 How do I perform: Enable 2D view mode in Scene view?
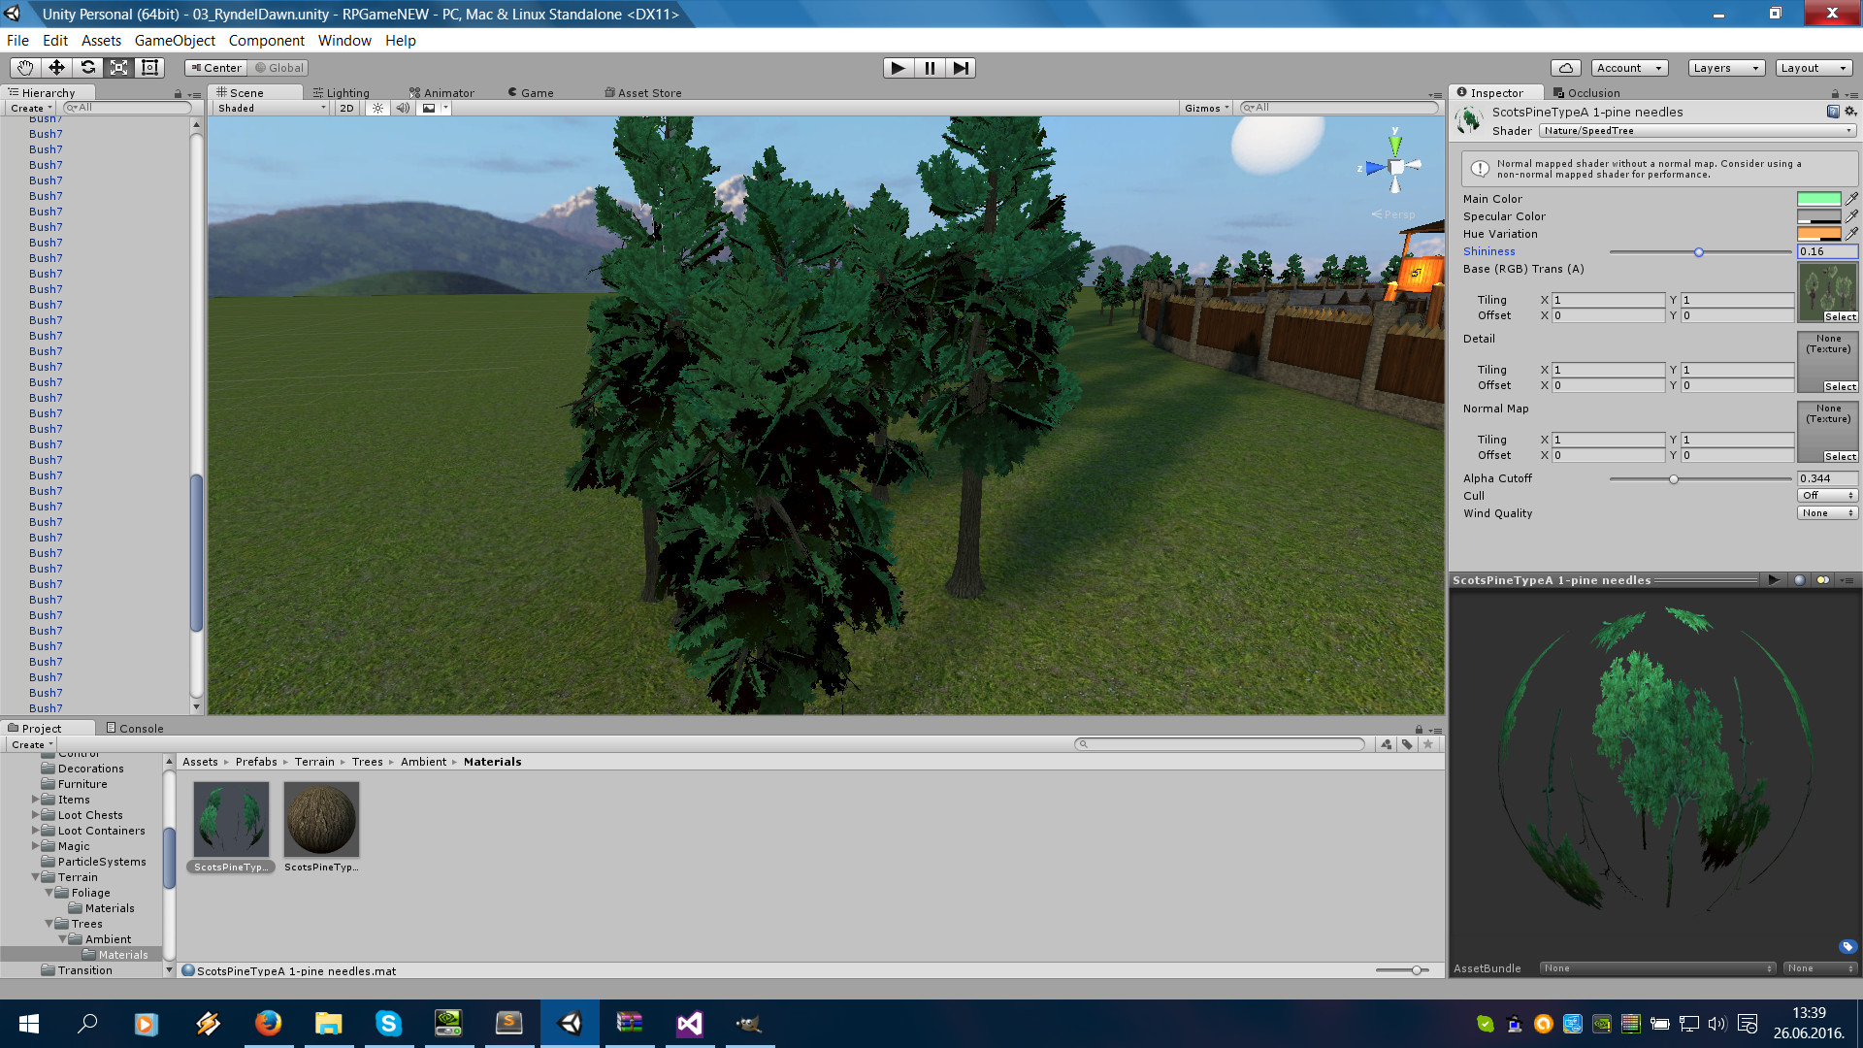(x=345, y=108)
